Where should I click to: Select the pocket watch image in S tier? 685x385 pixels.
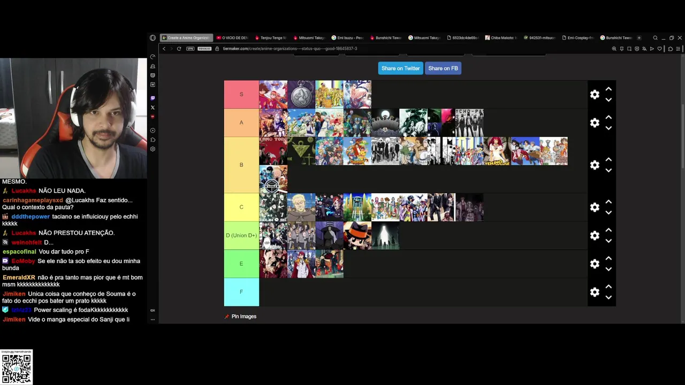(301, 95)
